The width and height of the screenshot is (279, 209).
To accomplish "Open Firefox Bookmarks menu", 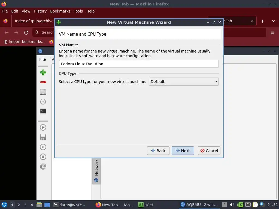I will [60, 11].
